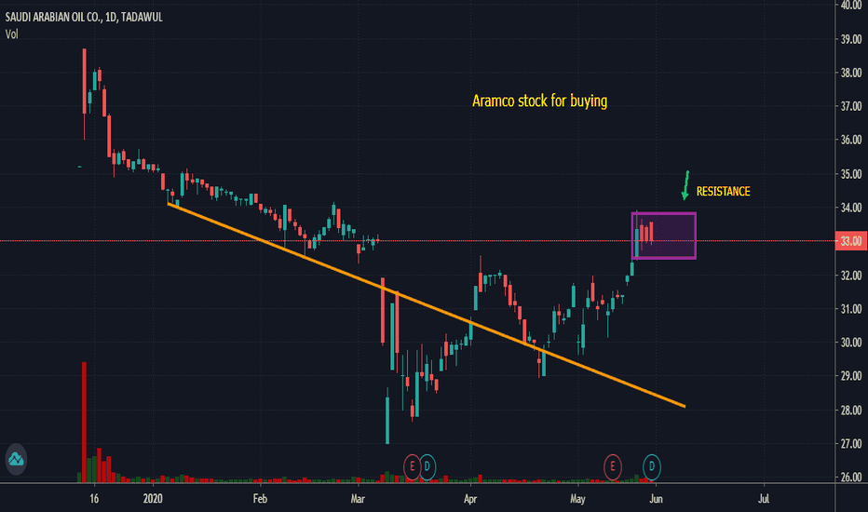Click the 26.00 price axis label
868x512 pixels.
click(x=851, y=477)
